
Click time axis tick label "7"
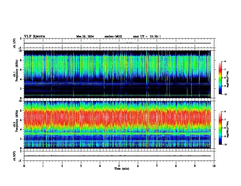pyautogui.click(x=157, y=166)
